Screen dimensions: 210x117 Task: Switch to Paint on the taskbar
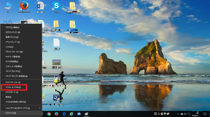tap(87, 114)
